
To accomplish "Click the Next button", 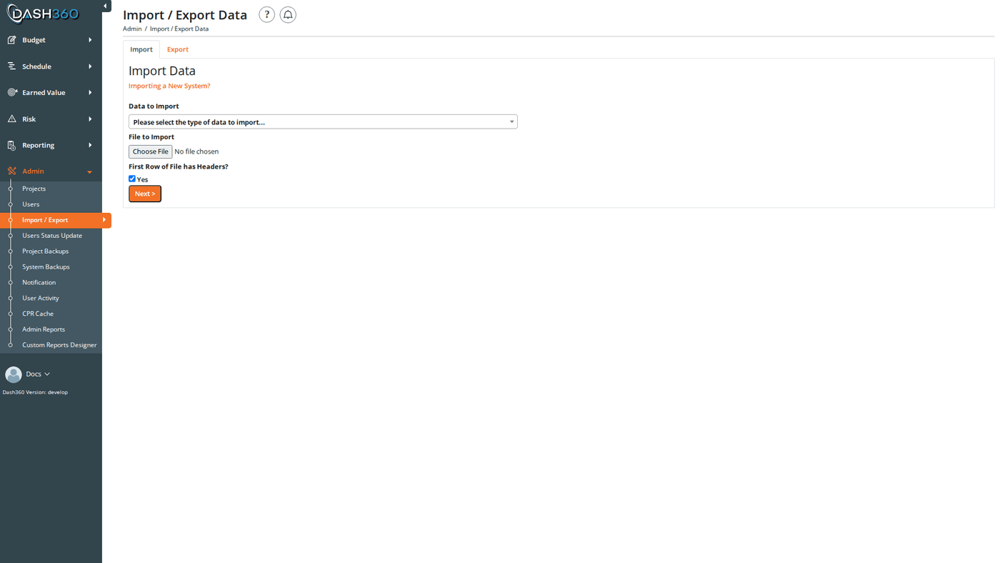I will click(144, 193).
